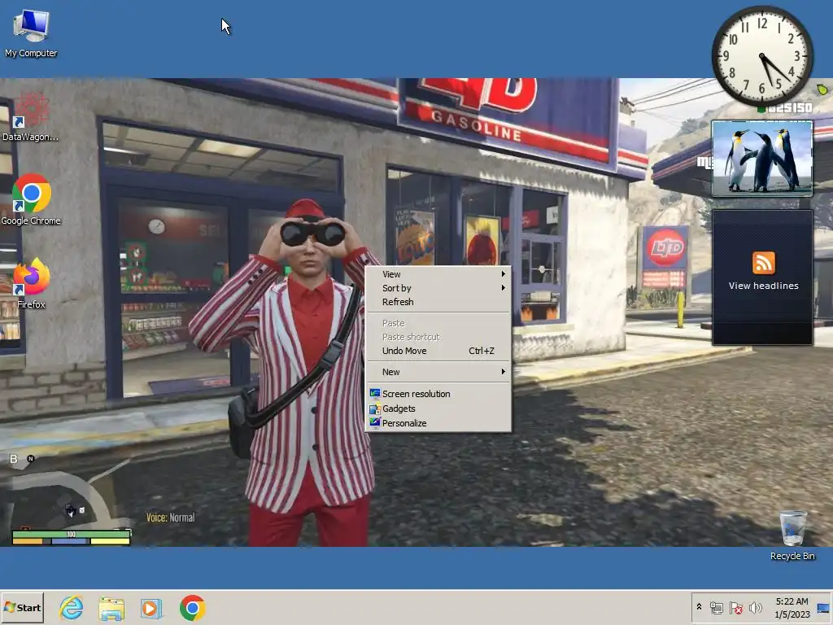Image resolution: width=833 pixels, height=625 pixels.
Task: Open Screen resolution settings
Action: 438,394
